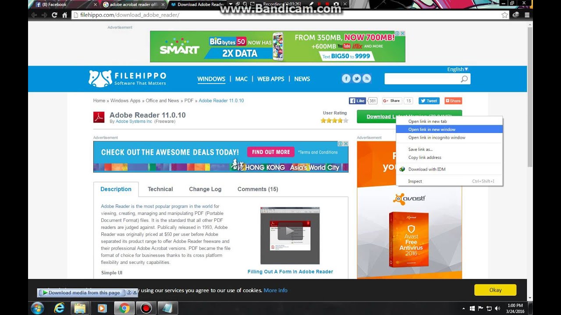Click the extension icon beside the bookmark star
Screen dimensions: 561x315
click(x=516, y=15)
